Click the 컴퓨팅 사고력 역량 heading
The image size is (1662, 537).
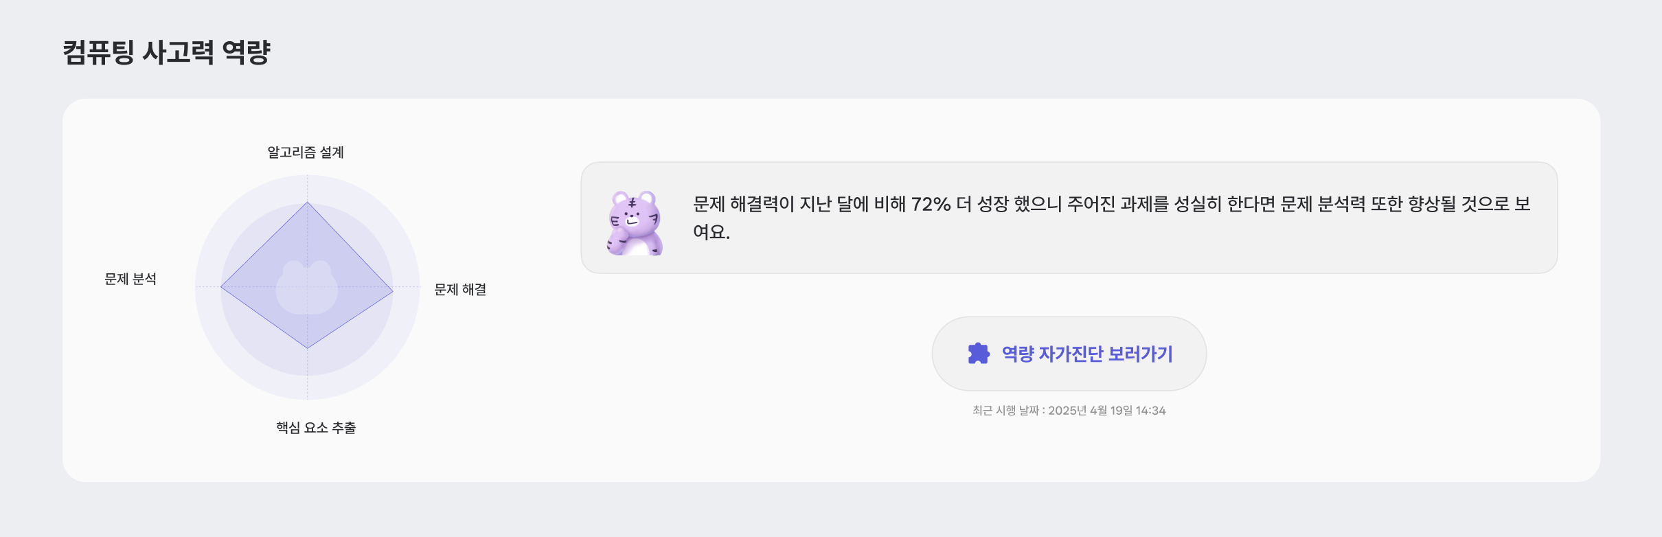click(166, 52)
